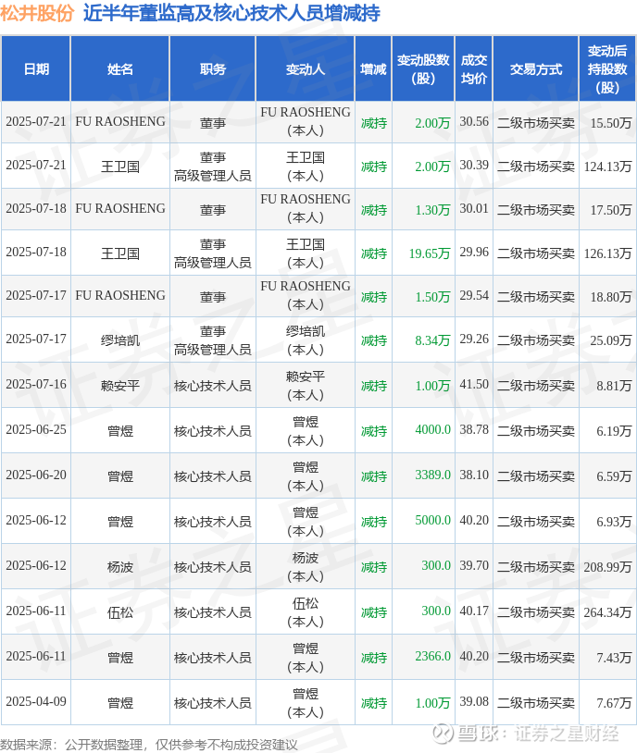Select the price cell 29.96

pos(474,252)
